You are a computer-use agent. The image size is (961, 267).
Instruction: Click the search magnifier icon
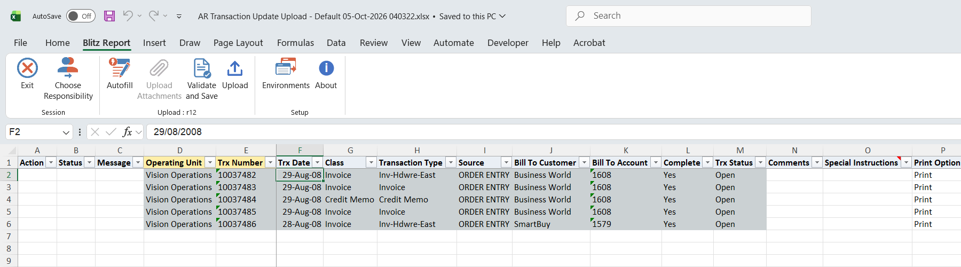tap(580, 16)
